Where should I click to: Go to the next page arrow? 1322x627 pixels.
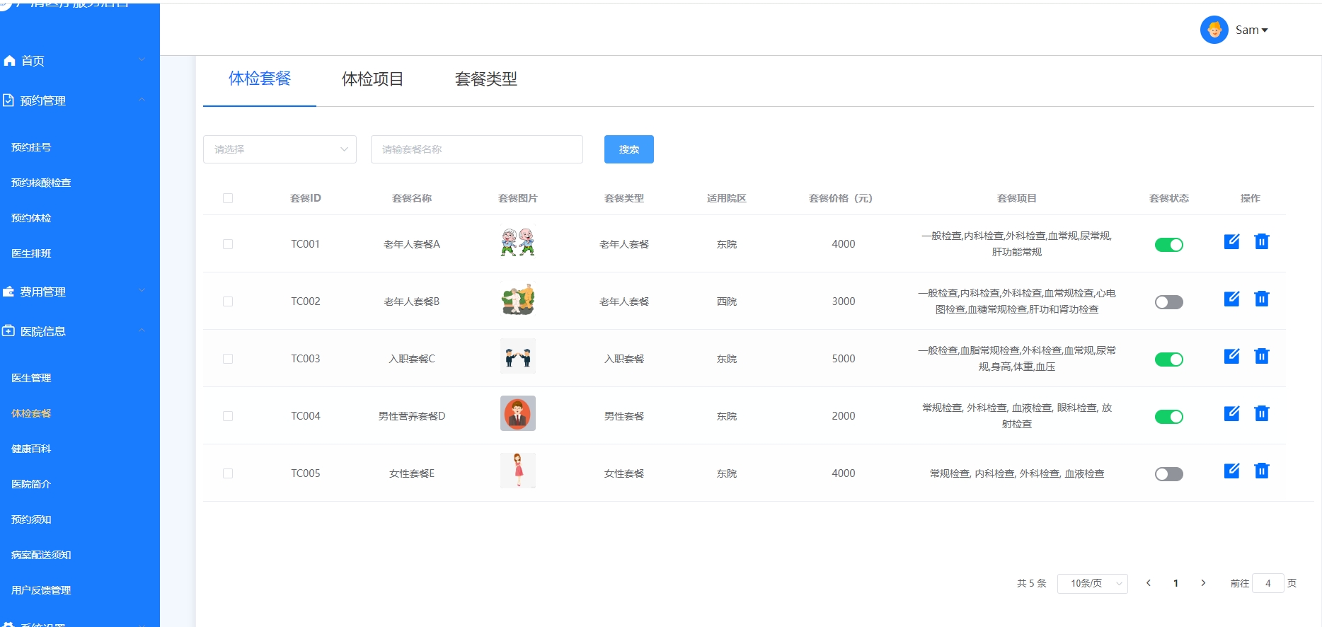coord(1203,583)
